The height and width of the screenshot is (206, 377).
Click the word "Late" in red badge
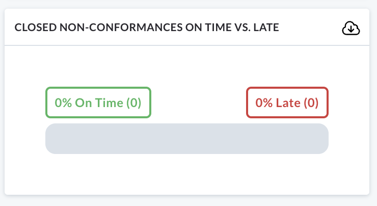click(x=288, y=103)
